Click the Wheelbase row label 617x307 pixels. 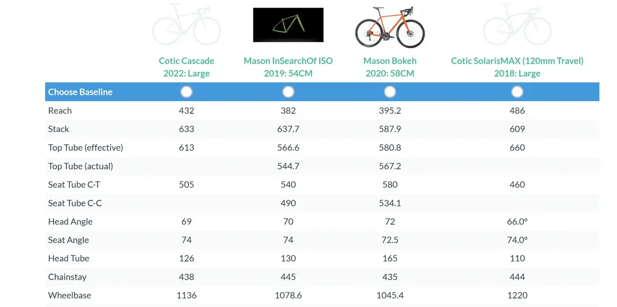tap(70, 295)
